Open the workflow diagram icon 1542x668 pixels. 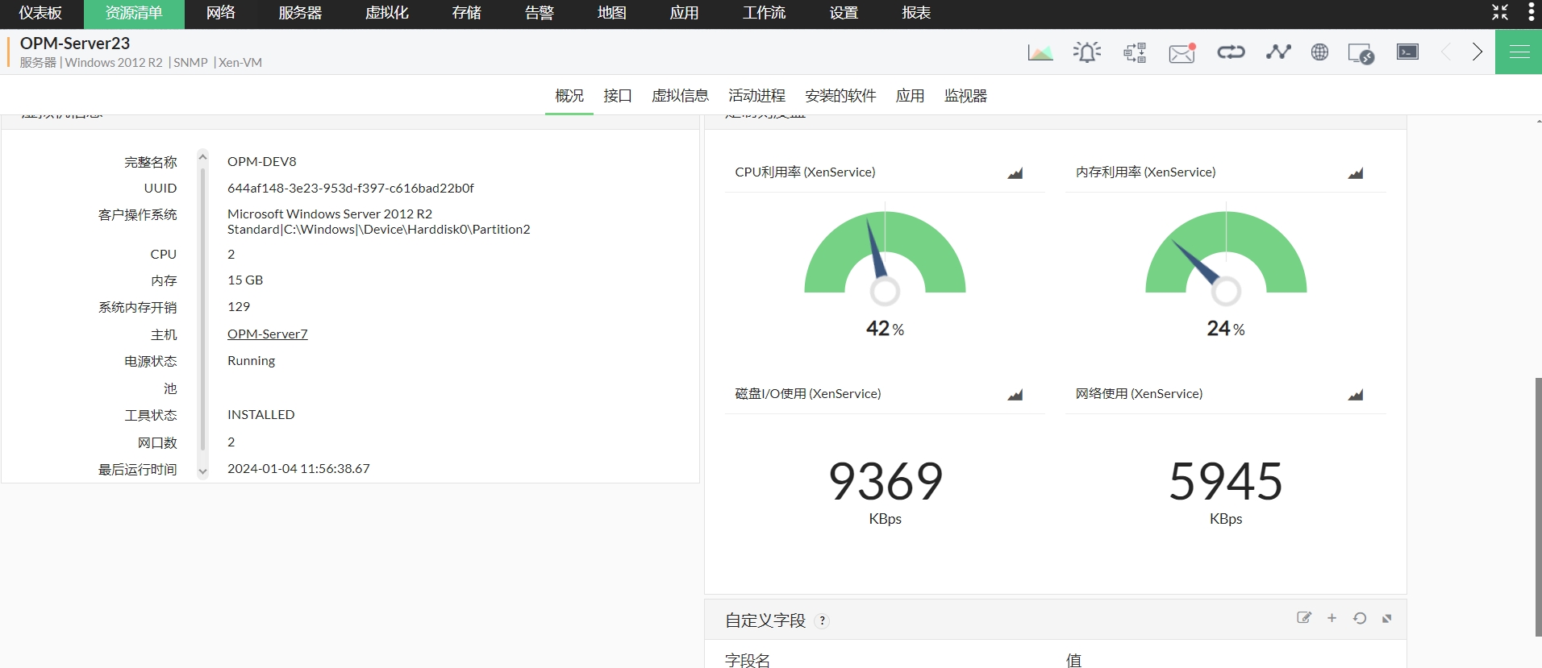pyautogui.click(x=1135, y=53)
